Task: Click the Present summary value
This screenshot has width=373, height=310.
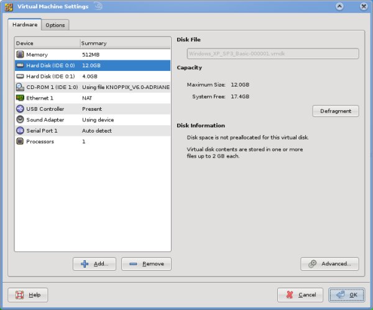Action: coord(92,109)
